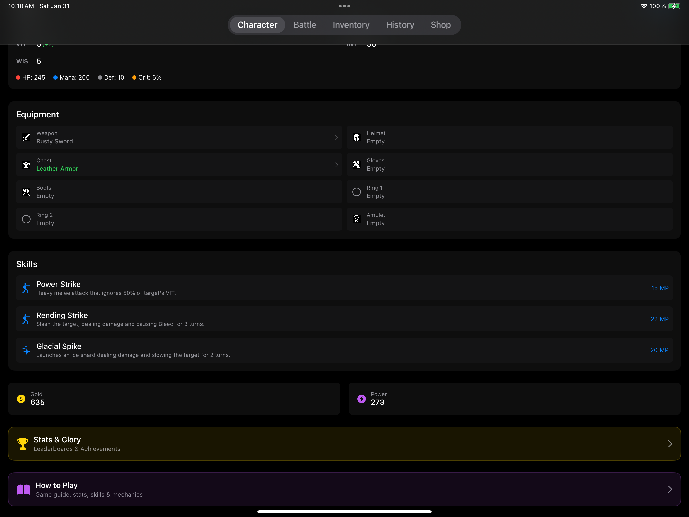Tap the Rending Strike skill icon
The width and height of the screenshot is (689, 517).
point(26,319)
